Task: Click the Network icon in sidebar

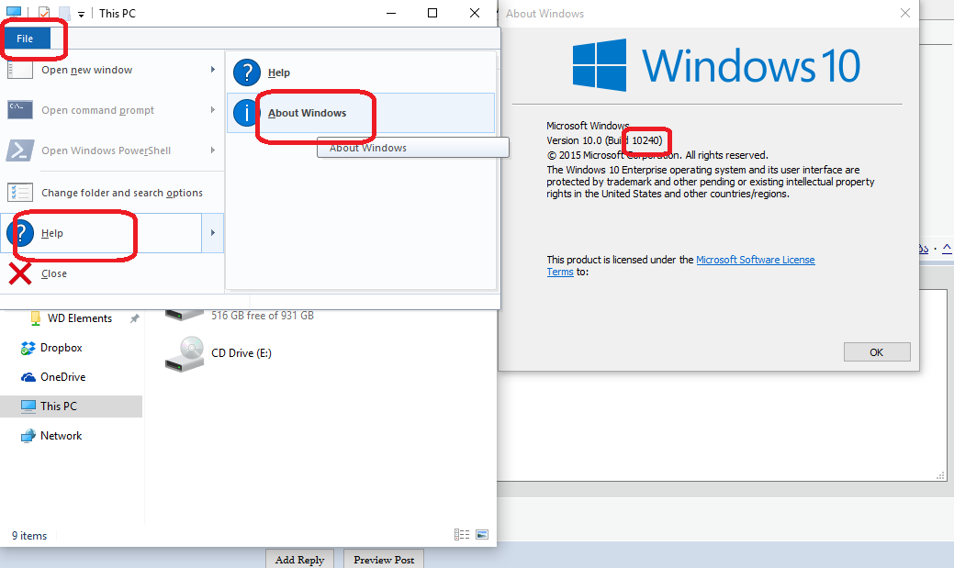Action: (x=28, y=436)
